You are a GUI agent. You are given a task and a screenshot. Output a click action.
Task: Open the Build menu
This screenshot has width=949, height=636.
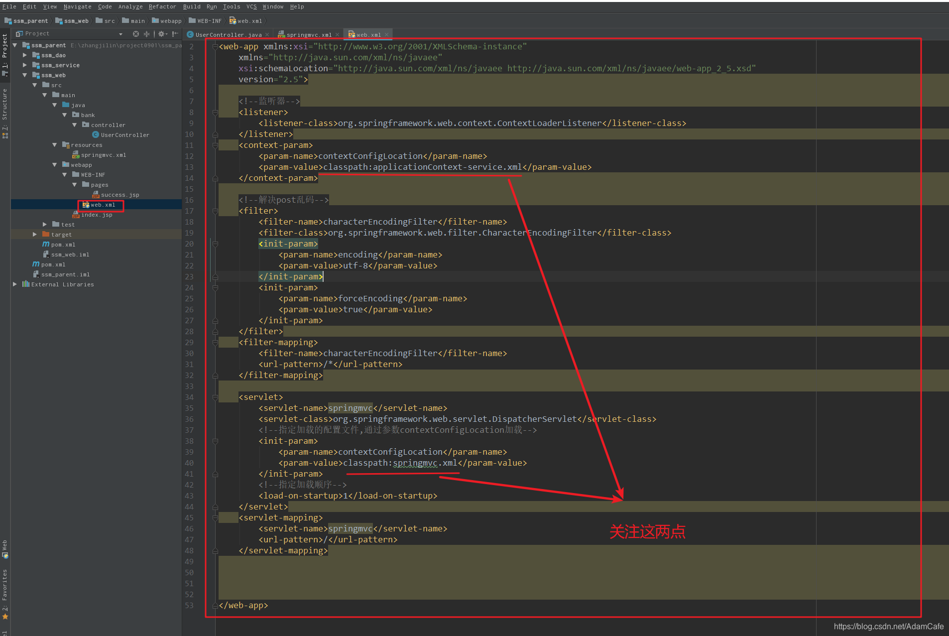[192, 6]
